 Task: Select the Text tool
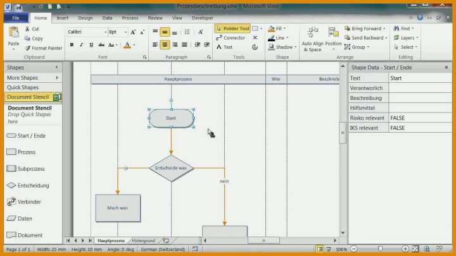224,47
